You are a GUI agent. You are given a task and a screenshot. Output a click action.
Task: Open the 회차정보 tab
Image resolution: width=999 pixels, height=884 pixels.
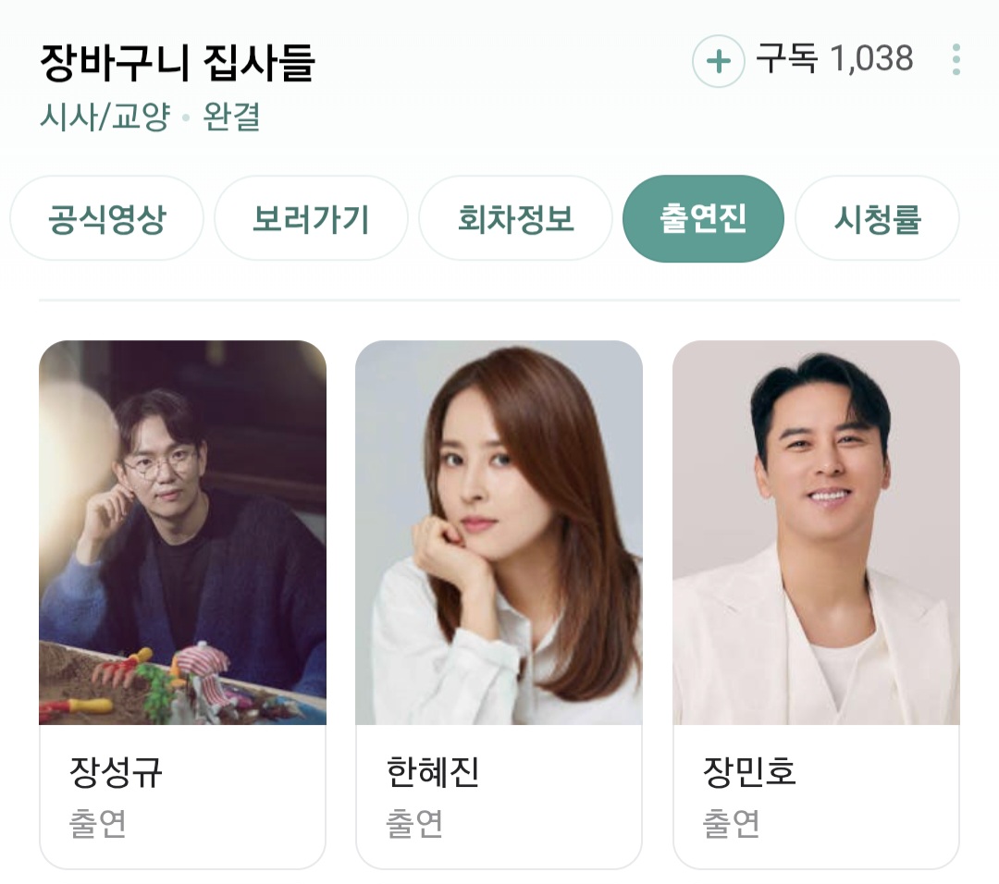coord(515,218)
